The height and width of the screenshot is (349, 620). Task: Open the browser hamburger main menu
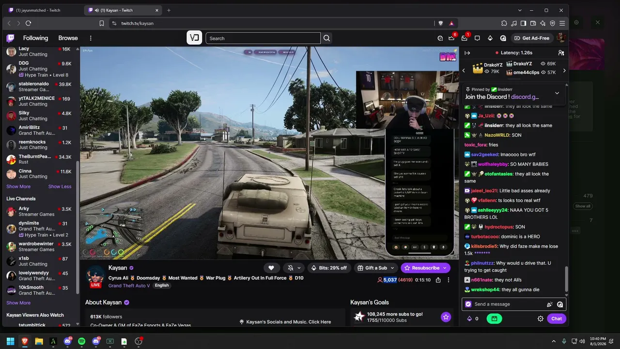pos(562,23)
